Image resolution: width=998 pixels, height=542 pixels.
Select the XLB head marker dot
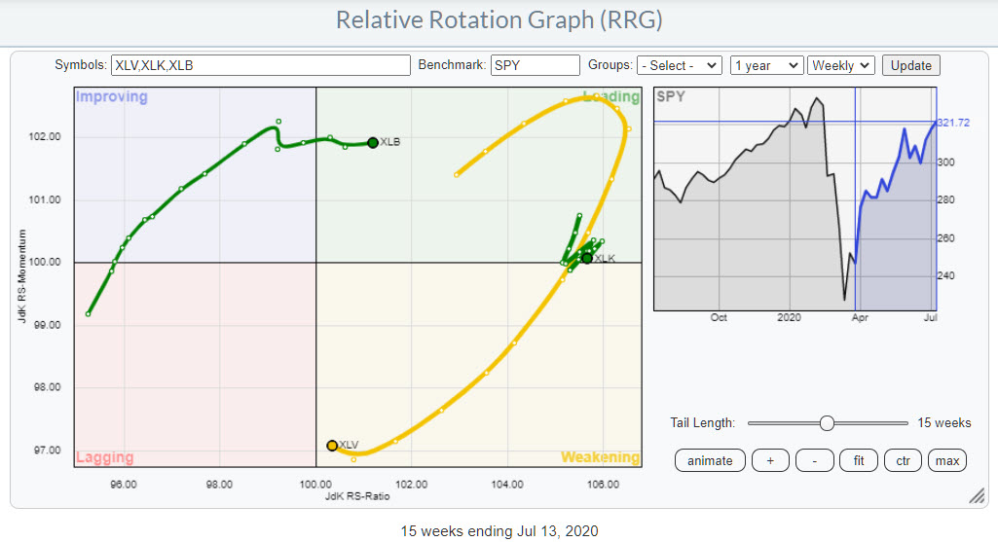pos(372,142)
